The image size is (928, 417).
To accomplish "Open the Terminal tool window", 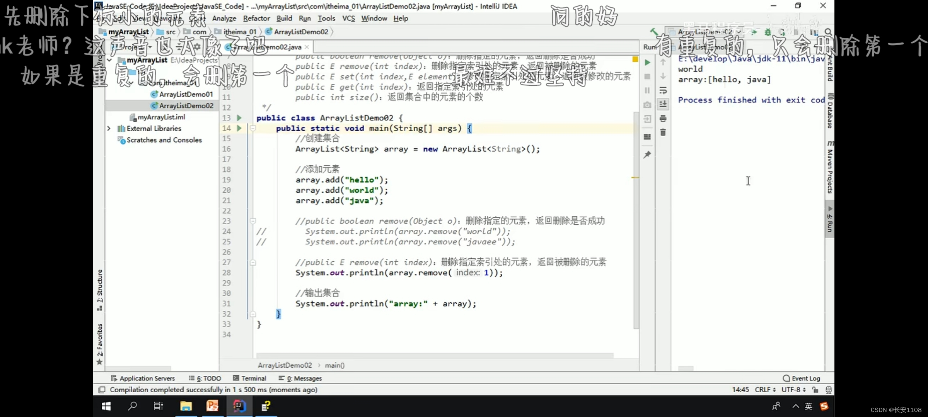I will pos(249,378).
